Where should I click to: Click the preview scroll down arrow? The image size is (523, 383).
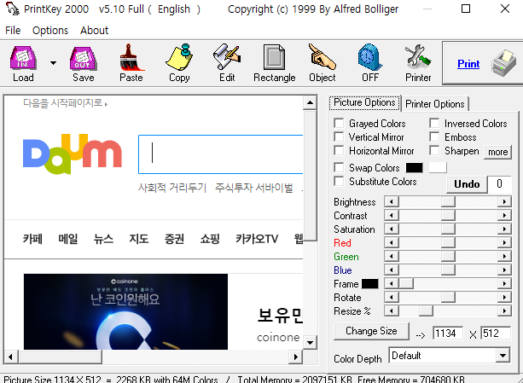click(310, 343)
